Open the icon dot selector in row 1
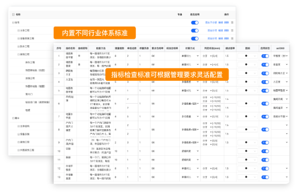Image resolution: width=298 pixels, height=194 pixels. pyautogui.click(x=247, y=56)
